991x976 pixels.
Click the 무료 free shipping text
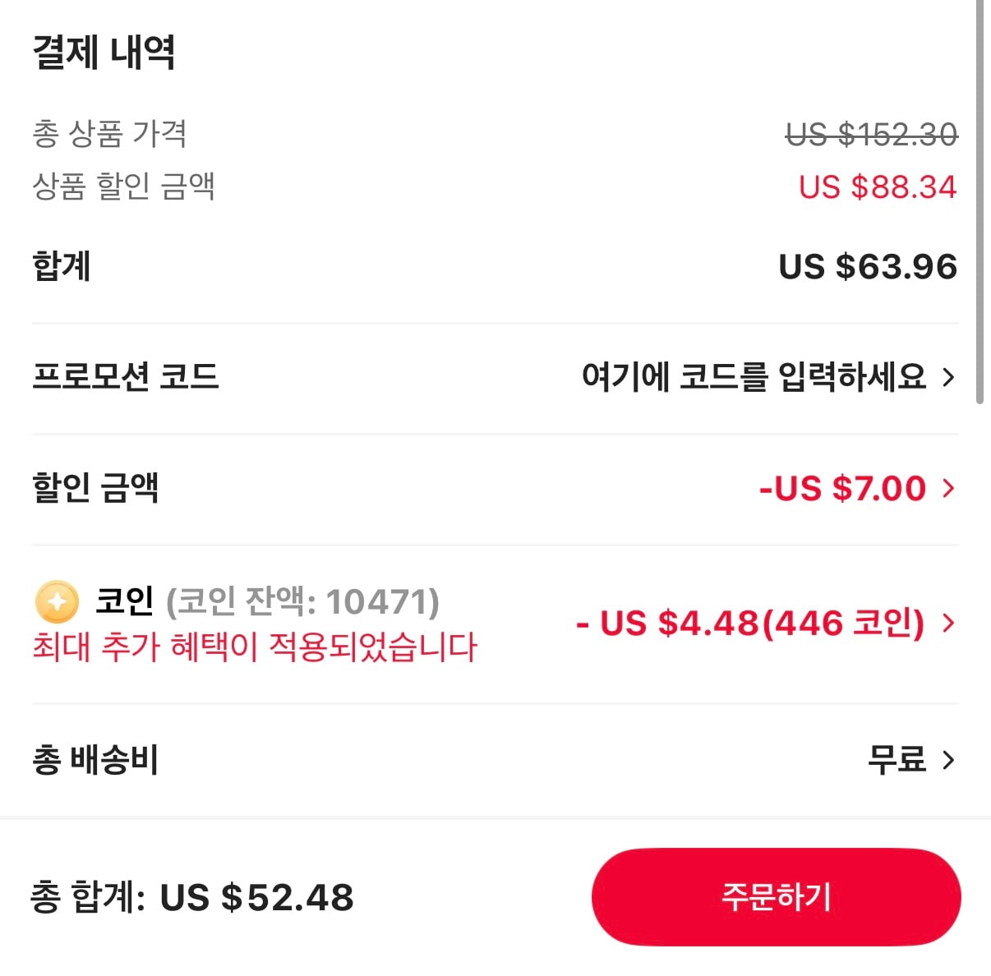click(897, 759)
